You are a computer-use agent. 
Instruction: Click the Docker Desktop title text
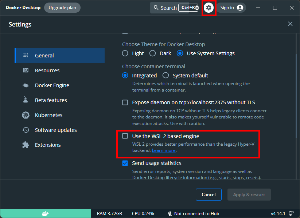click(23, 8)
